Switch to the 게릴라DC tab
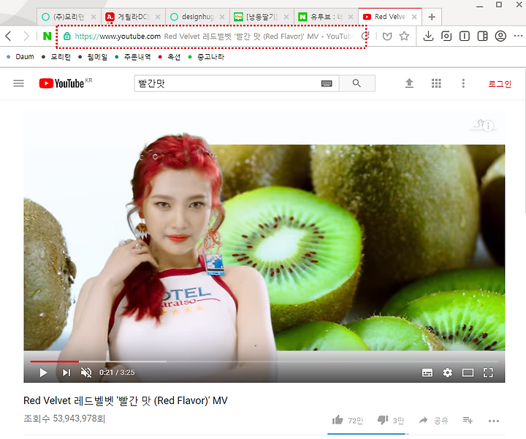Screen dimensions: 526x439 [x=133, y=17]
